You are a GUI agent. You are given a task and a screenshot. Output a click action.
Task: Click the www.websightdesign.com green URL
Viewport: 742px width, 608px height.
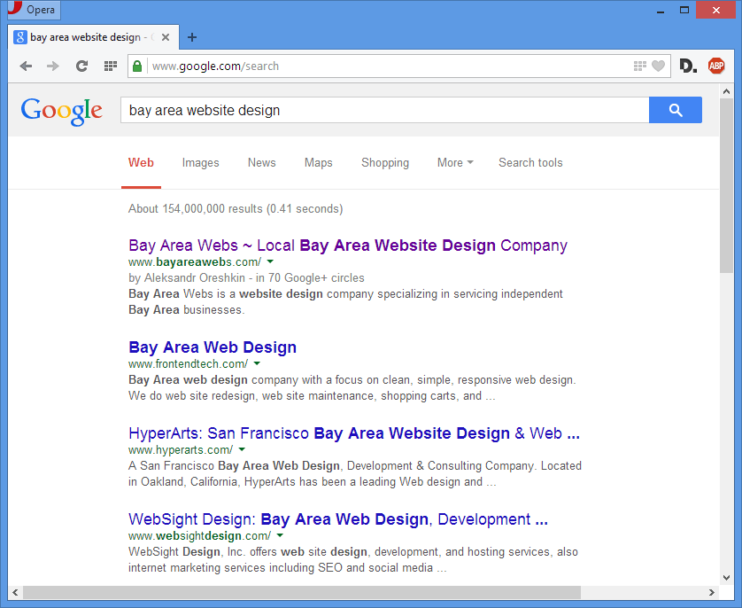(199, 536)
